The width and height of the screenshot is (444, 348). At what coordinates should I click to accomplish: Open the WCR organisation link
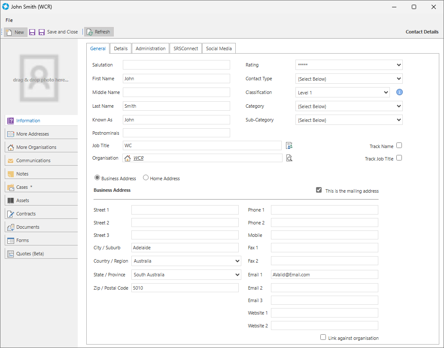pyautogui.click(x=138, y=158)
